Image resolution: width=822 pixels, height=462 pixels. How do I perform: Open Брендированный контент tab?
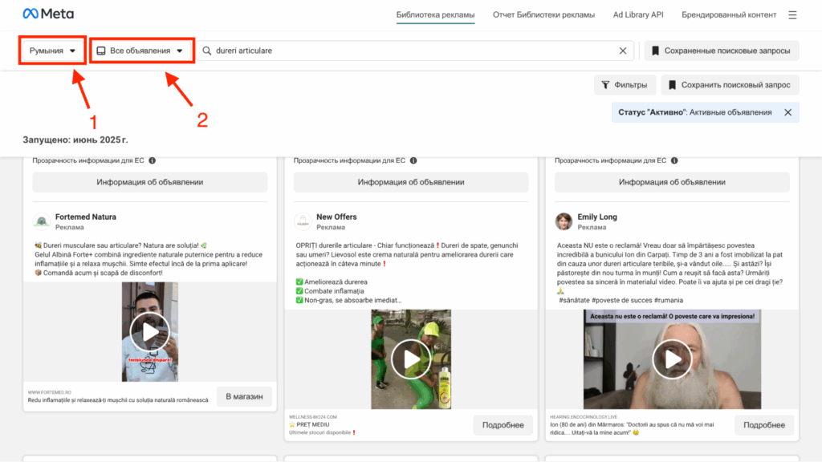(x=729, y=14)
